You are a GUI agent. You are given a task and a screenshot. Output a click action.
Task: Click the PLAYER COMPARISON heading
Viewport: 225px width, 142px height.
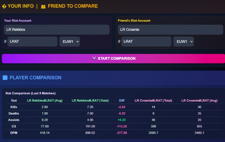click(35, 78)
